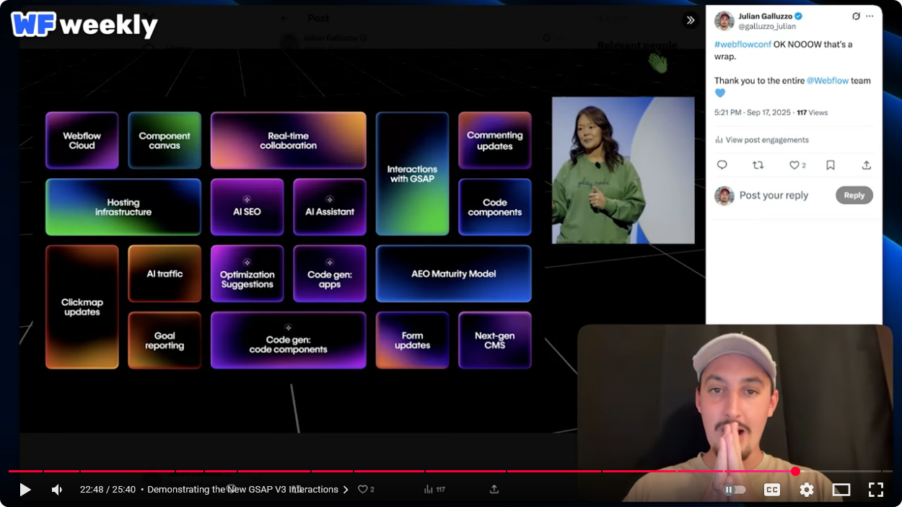
Task: Click the AI SEO card
Action: [x=247, y=207]
